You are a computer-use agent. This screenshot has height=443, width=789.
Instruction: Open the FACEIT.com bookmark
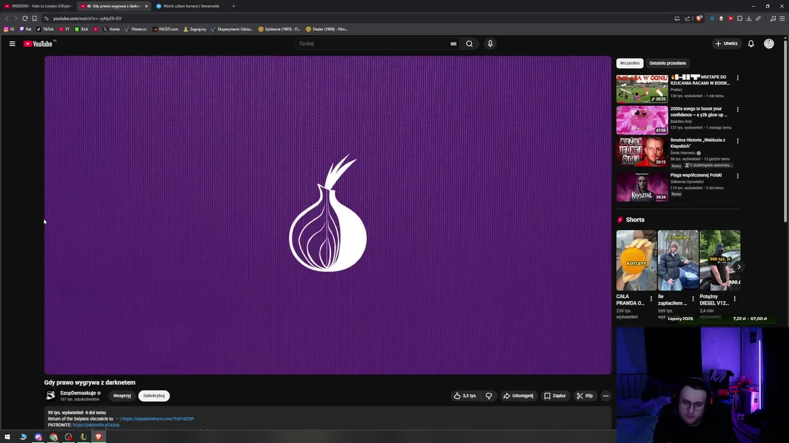click(165, 29)
